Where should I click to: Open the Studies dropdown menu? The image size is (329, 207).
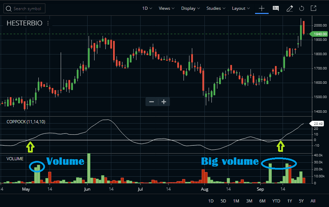click(216, 8)
